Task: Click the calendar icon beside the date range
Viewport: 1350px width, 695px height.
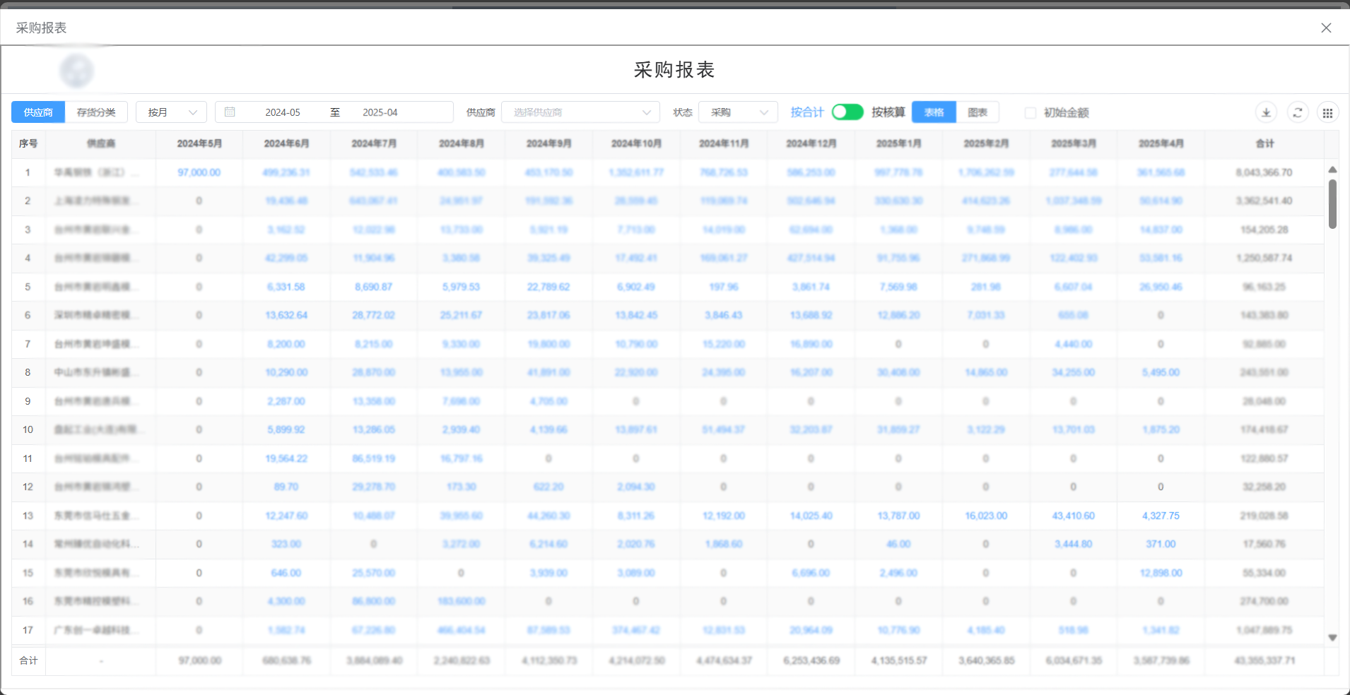Action: tap(230, 112)
